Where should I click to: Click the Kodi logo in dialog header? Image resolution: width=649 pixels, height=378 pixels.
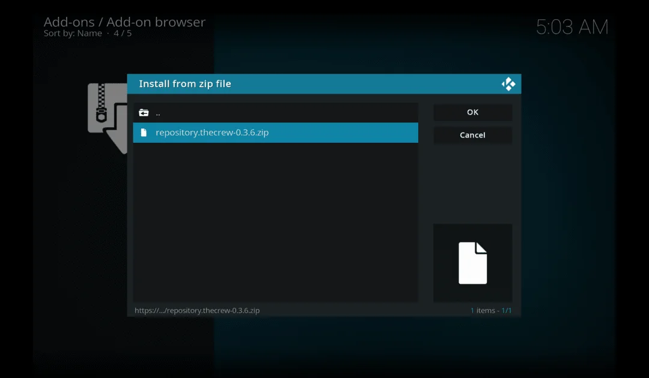click(x=508, y=84)
